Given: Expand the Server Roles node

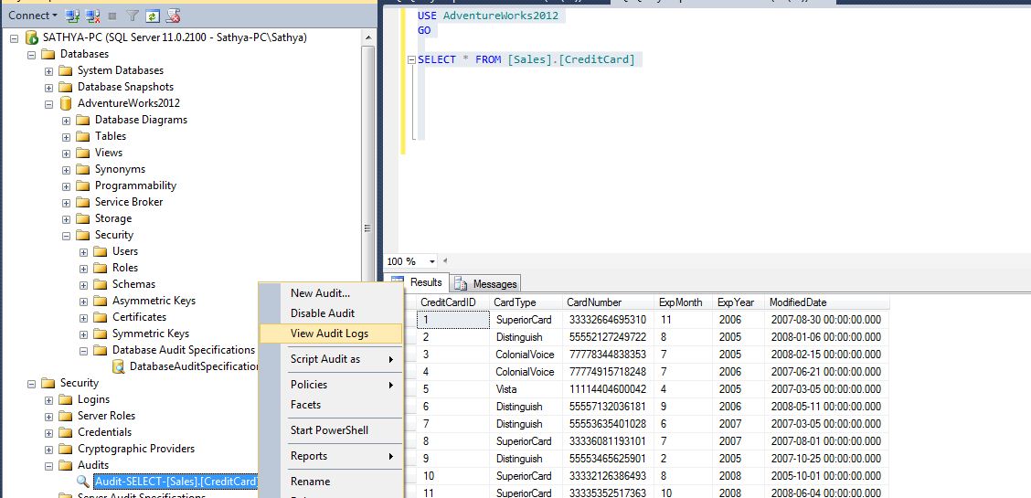Looking at the screenshot, I should pyautogui.click(x=48, y=416).
